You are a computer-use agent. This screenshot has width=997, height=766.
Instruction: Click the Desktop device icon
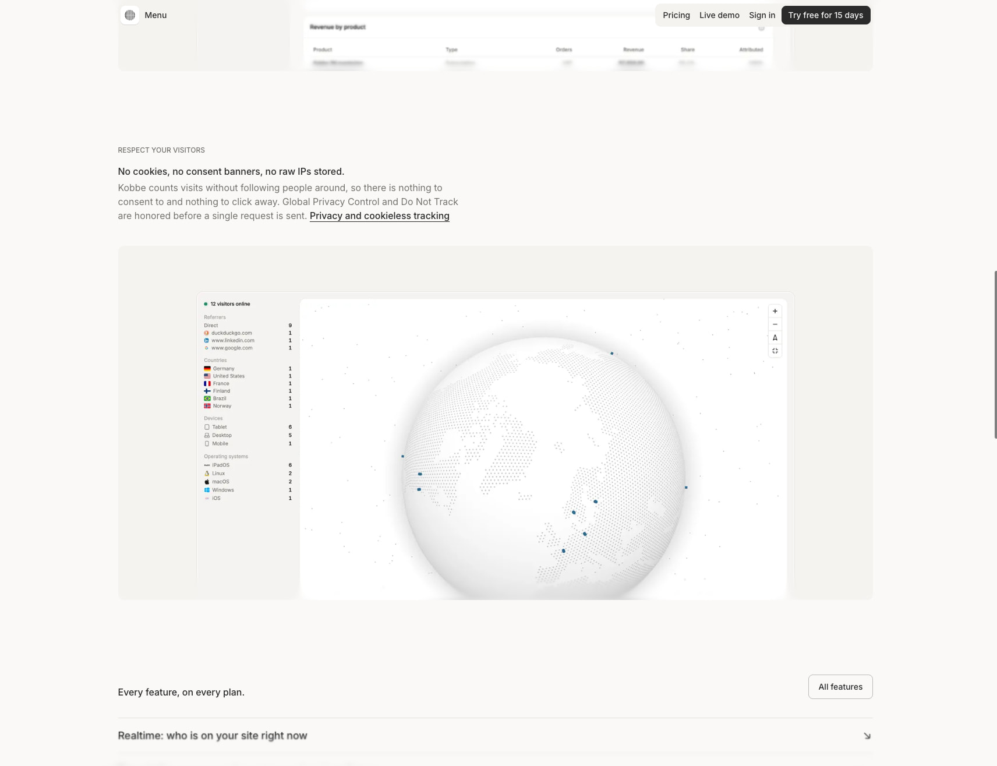(207, 435)
